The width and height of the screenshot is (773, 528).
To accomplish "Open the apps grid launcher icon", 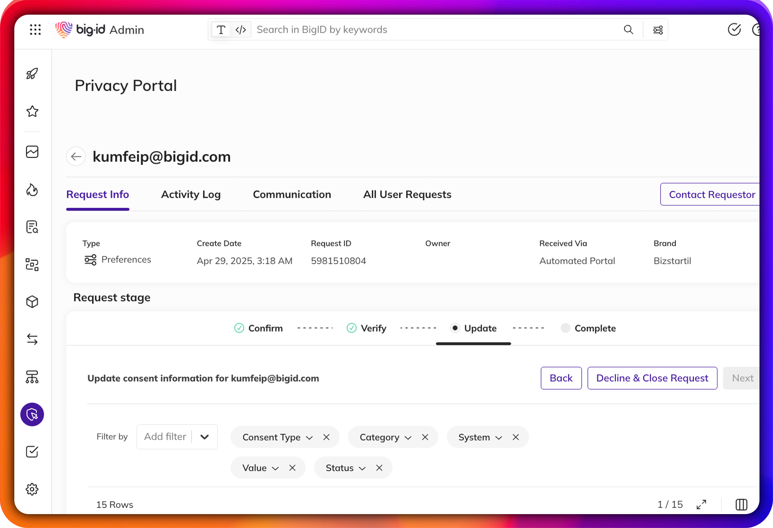I will coord(35,29).
